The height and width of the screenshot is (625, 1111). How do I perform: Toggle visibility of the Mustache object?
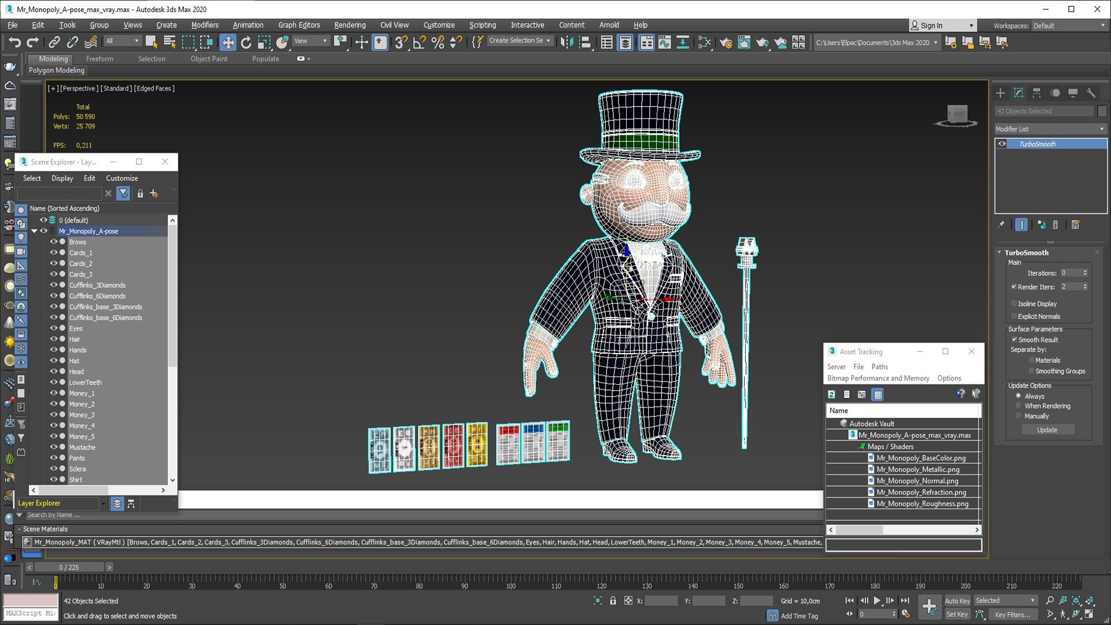tap(54, 447)
